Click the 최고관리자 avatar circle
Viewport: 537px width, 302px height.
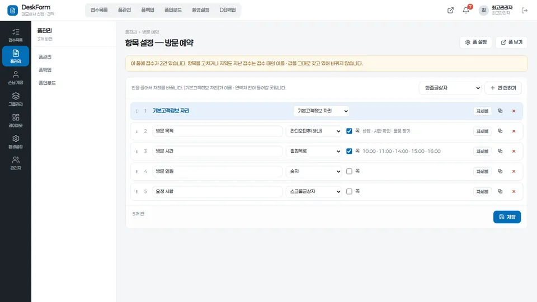pyautogui.click(x=483, y=10)
